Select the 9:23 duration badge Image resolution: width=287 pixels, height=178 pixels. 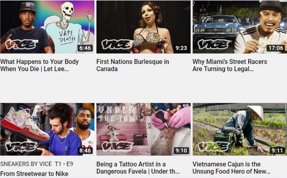pos(181,48)
